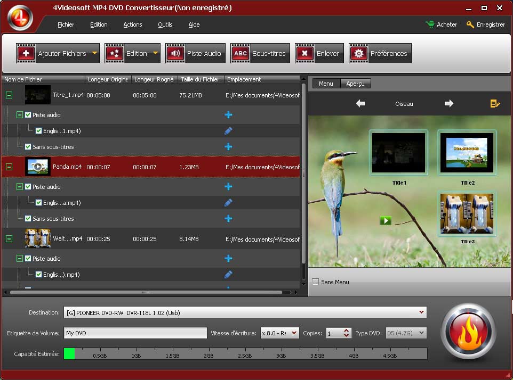Toggle Sans sous-titres checkbox under Titre_1.mp4
The image size is (513, 380).
coord(28,147)
